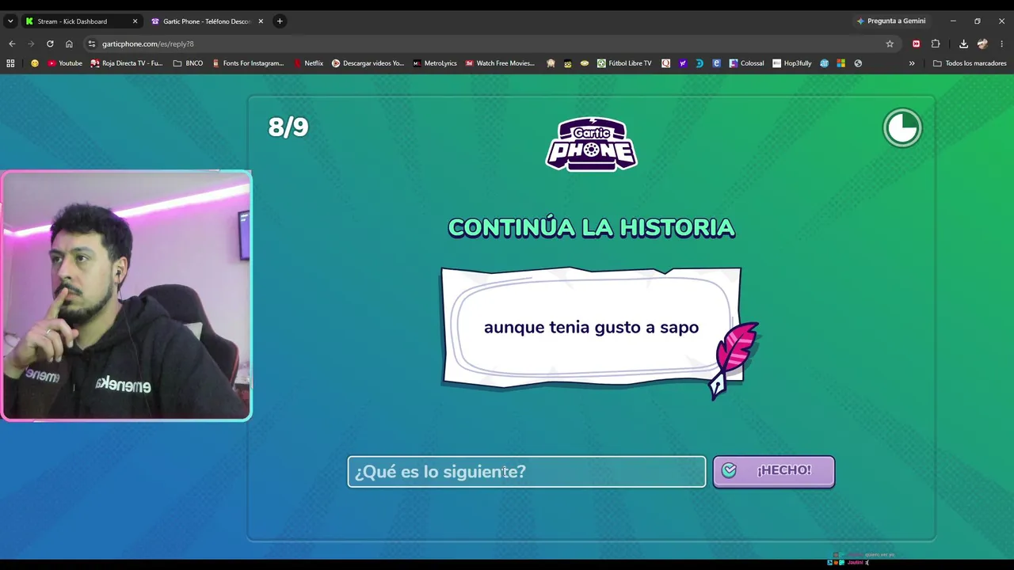This screenshot has height=570, width=1014.
Task: Open the Youtube bookmark
Action: [x=65, y=63]
